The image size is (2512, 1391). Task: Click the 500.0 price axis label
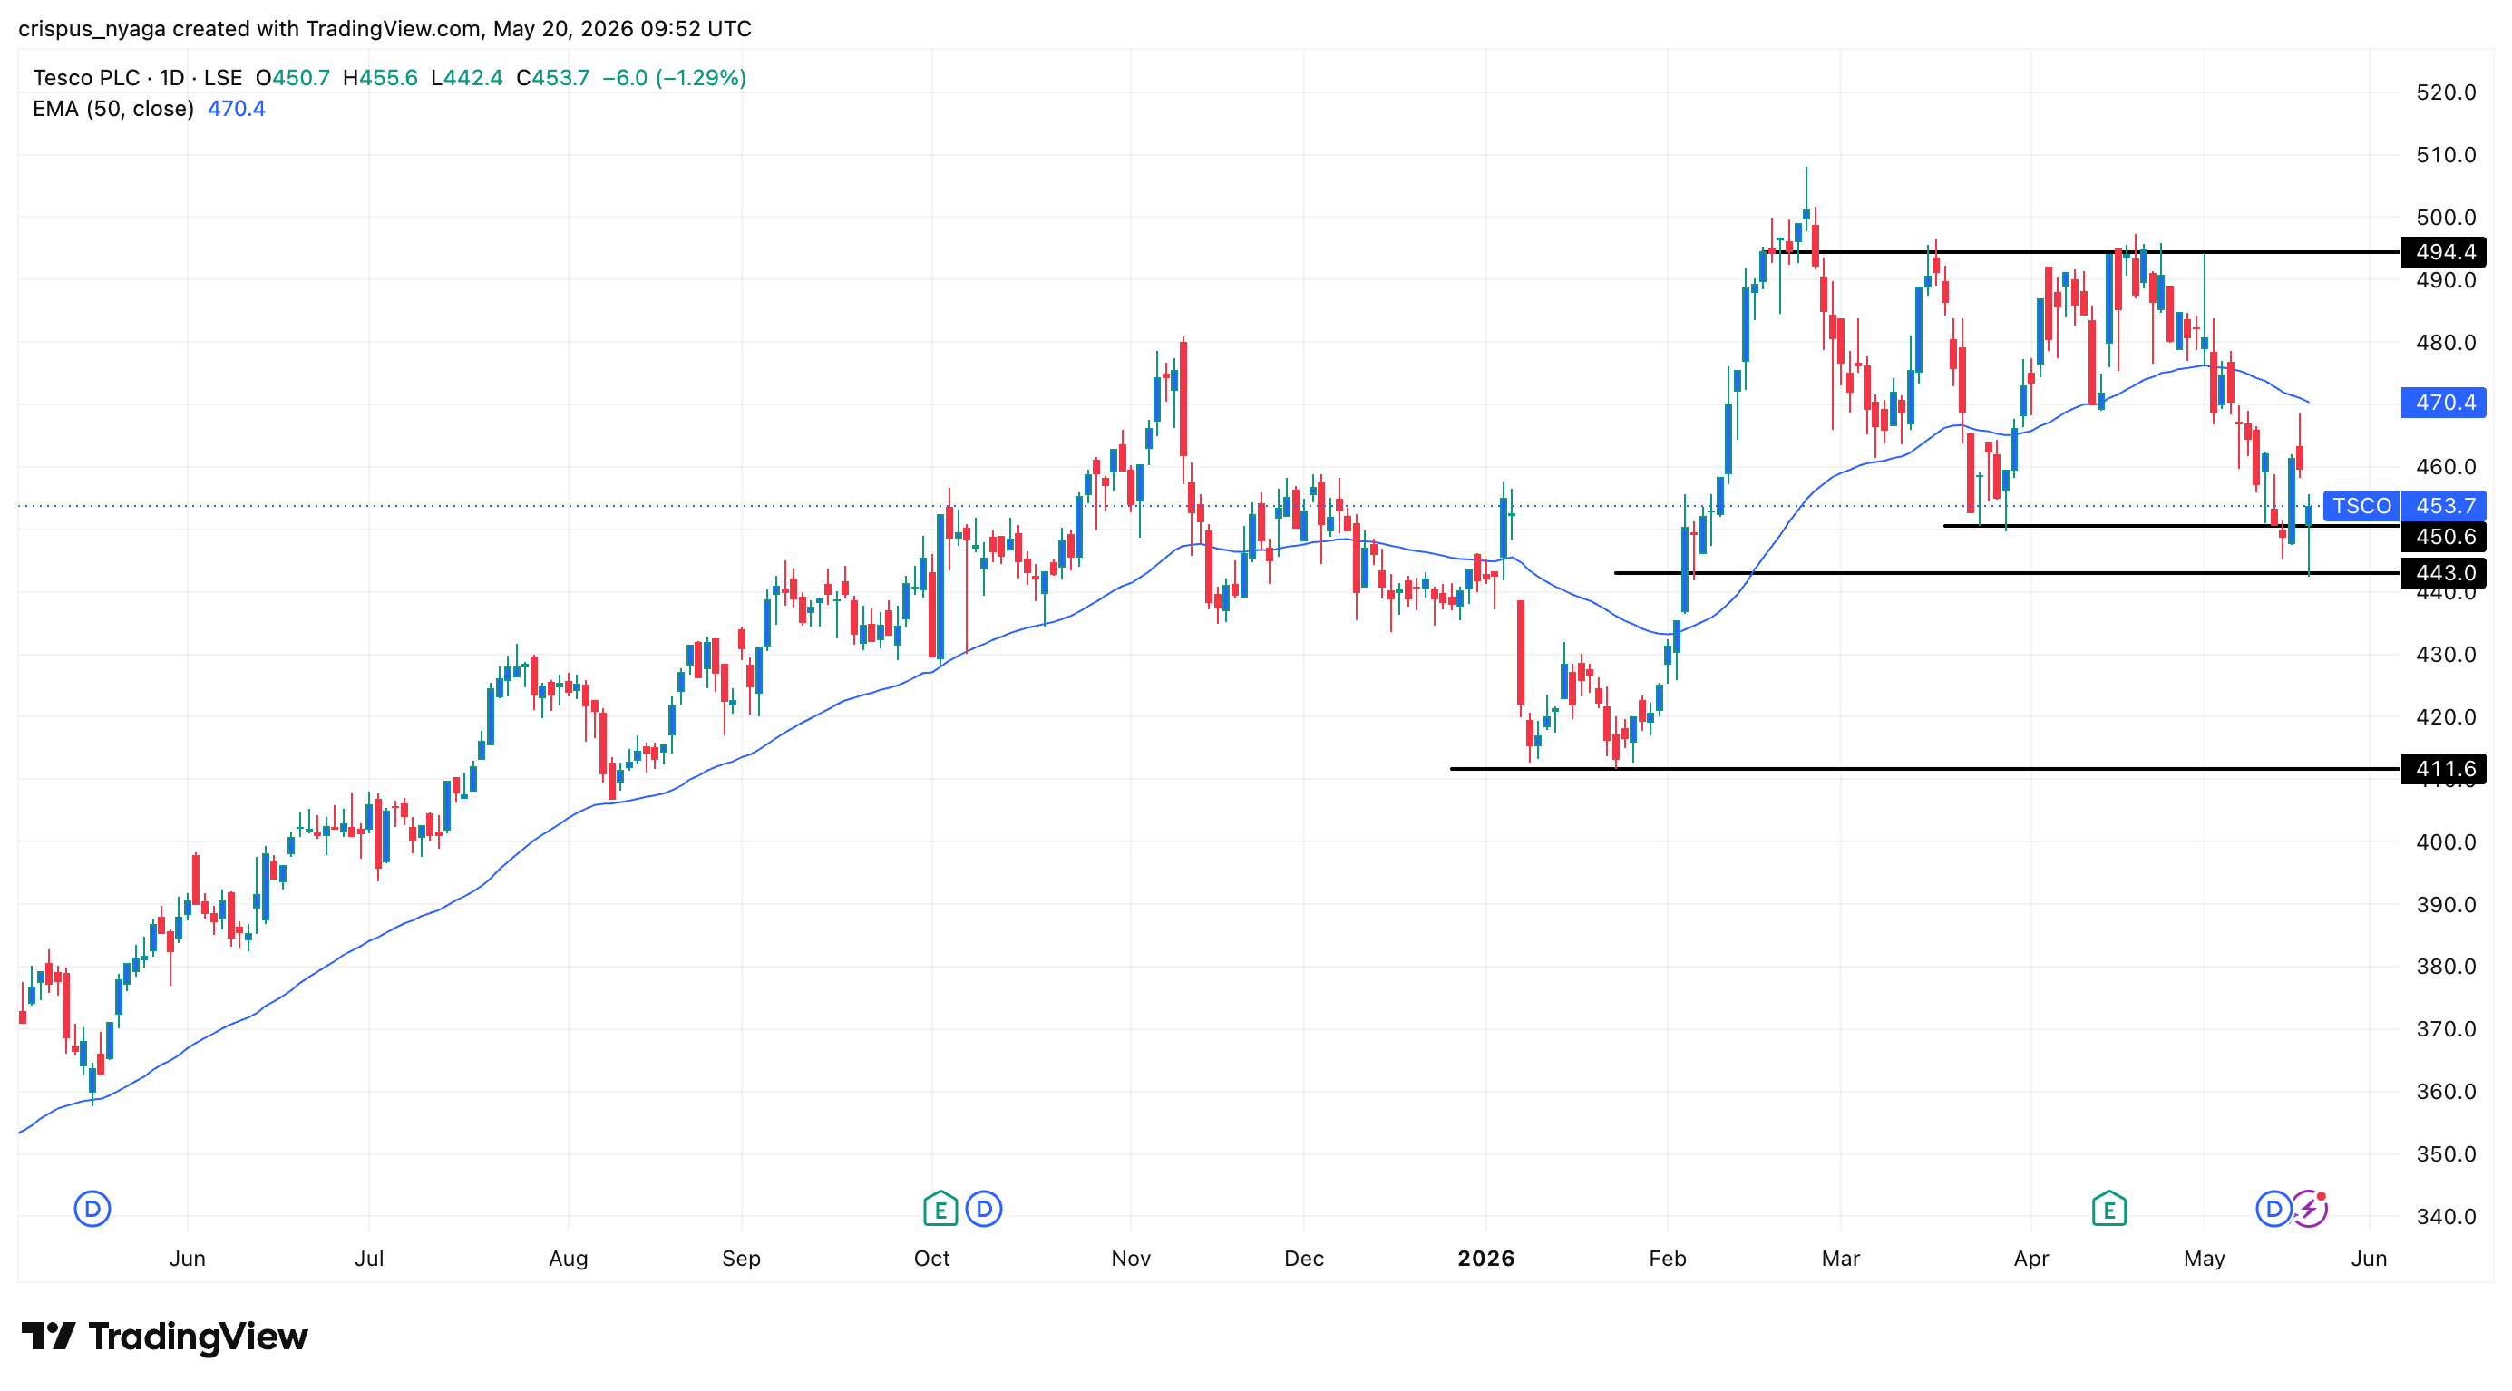(x=2446, y=218)
